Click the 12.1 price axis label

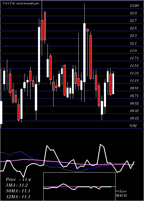pyautogui.click(x=133, y=43)
